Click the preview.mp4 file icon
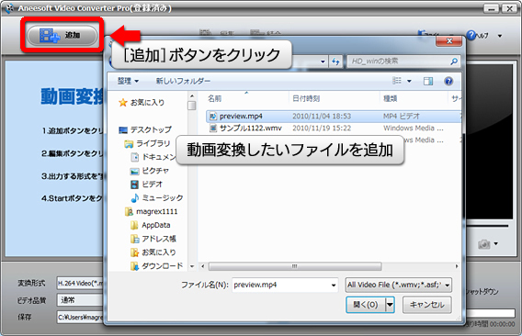Image resolution: width=522 pixels, height=336 pixels. [x=213, y=116]
